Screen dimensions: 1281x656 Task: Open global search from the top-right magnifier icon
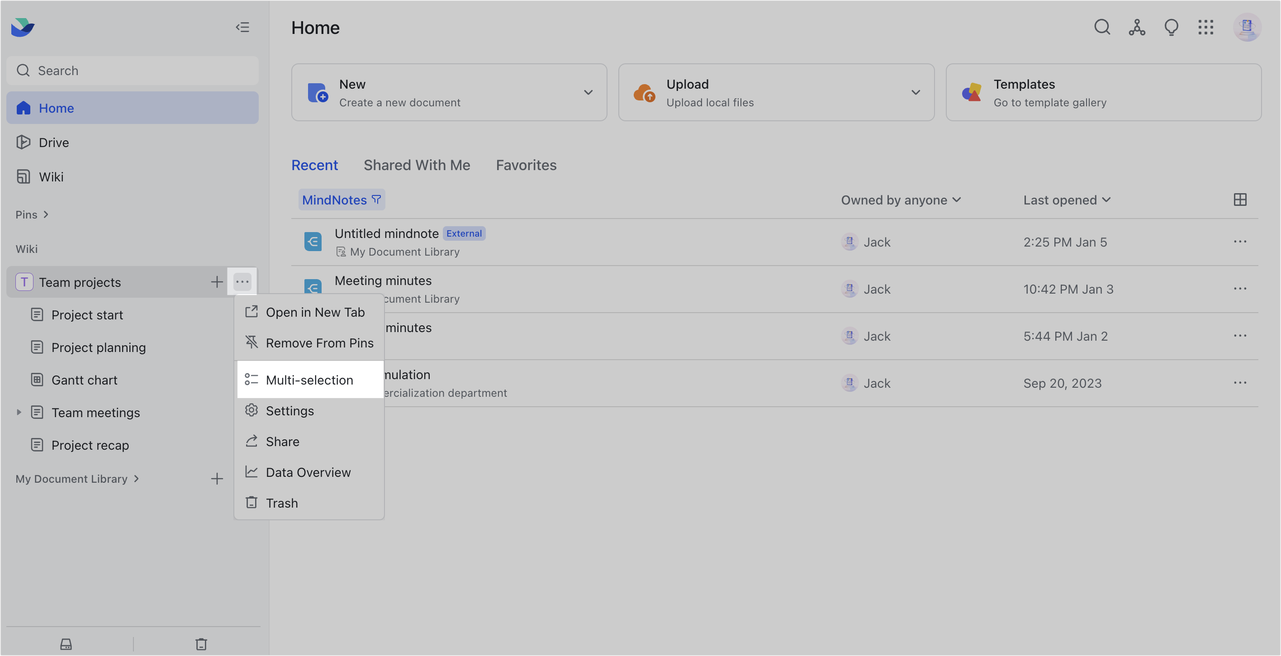coord(1102,27)
